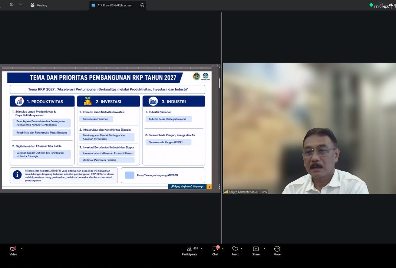This screenshot has width=396, height=268.
Task: Open the Participants panel
Action: 189,251
